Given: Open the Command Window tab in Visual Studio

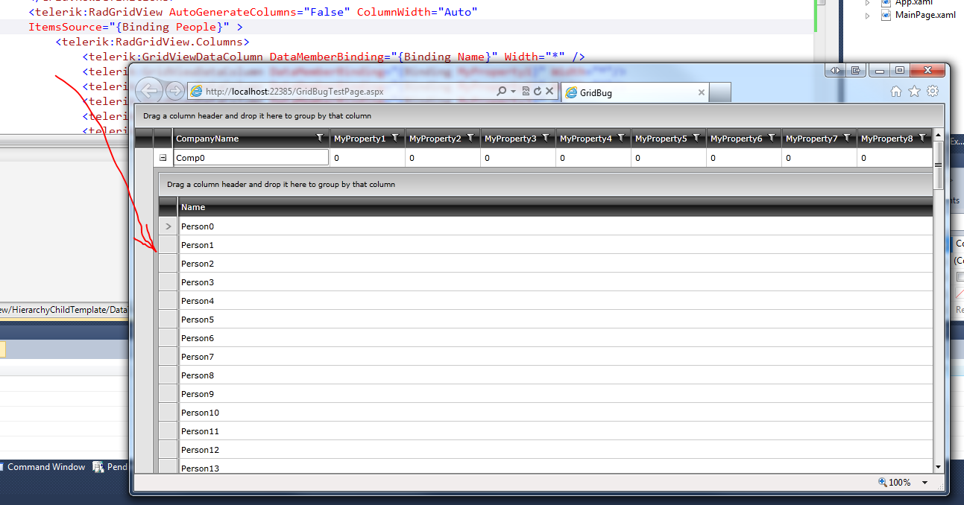Looking at the screenshot, I should [43, 467].
